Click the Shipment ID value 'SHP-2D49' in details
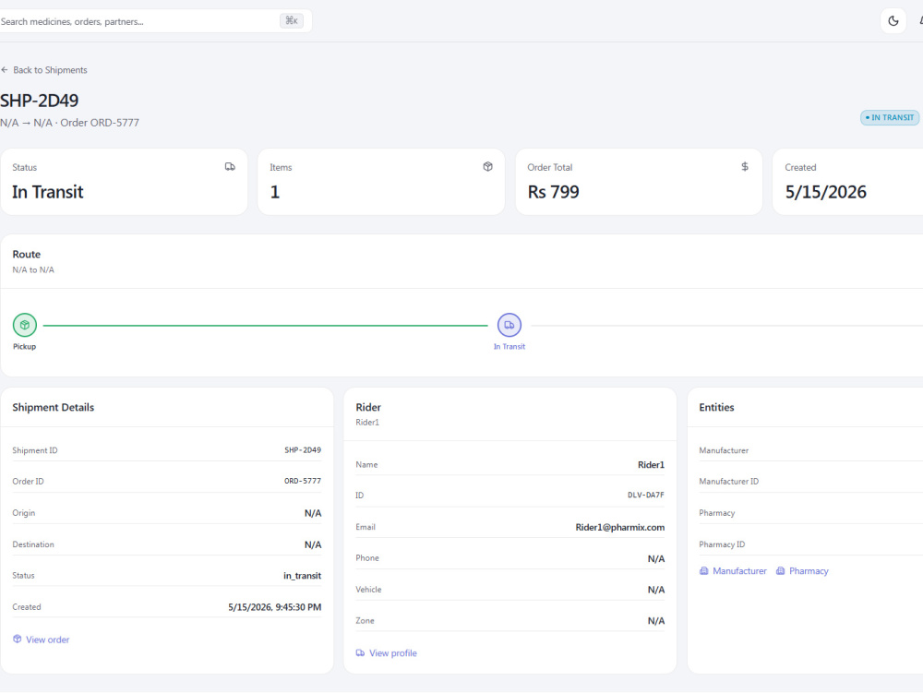Image resolution: width=923 pixels, height=693 pixels. 303,450
